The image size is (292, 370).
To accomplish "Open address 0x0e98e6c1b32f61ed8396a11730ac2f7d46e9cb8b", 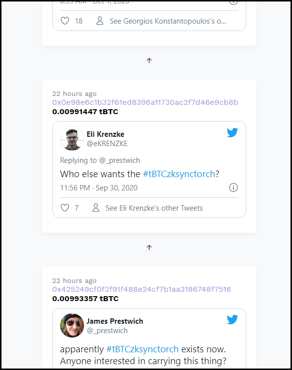I will pos(145,102).
